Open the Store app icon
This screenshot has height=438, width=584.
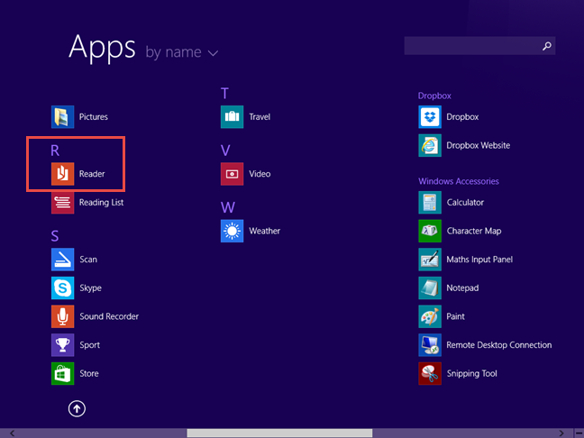(62, 373)
